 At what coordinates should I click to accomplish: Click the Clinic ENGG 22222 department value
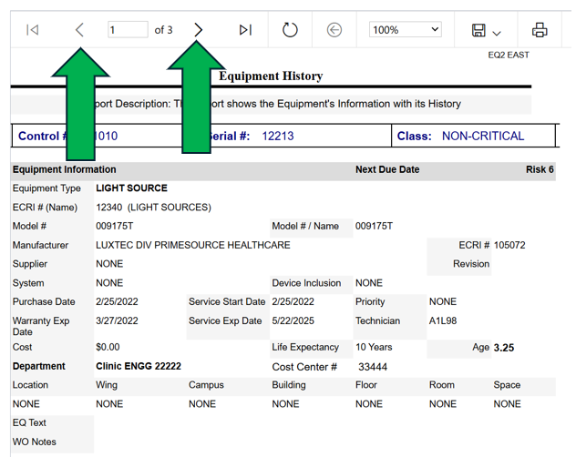139,366
